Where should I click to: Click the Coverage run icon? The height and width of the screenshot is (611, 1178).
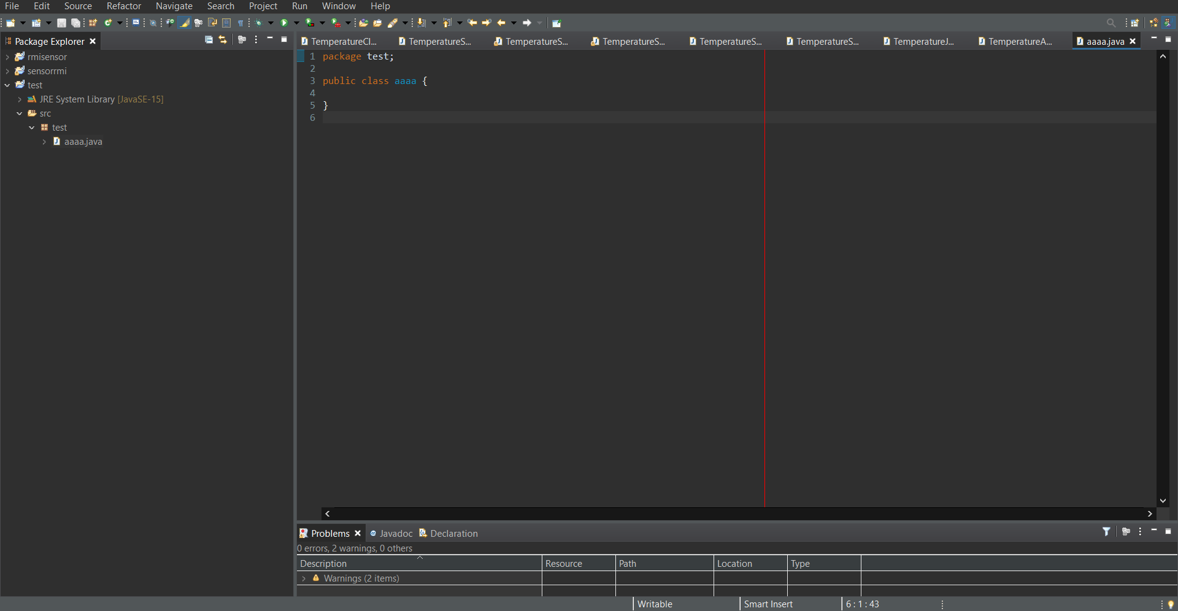click(310, 23)
